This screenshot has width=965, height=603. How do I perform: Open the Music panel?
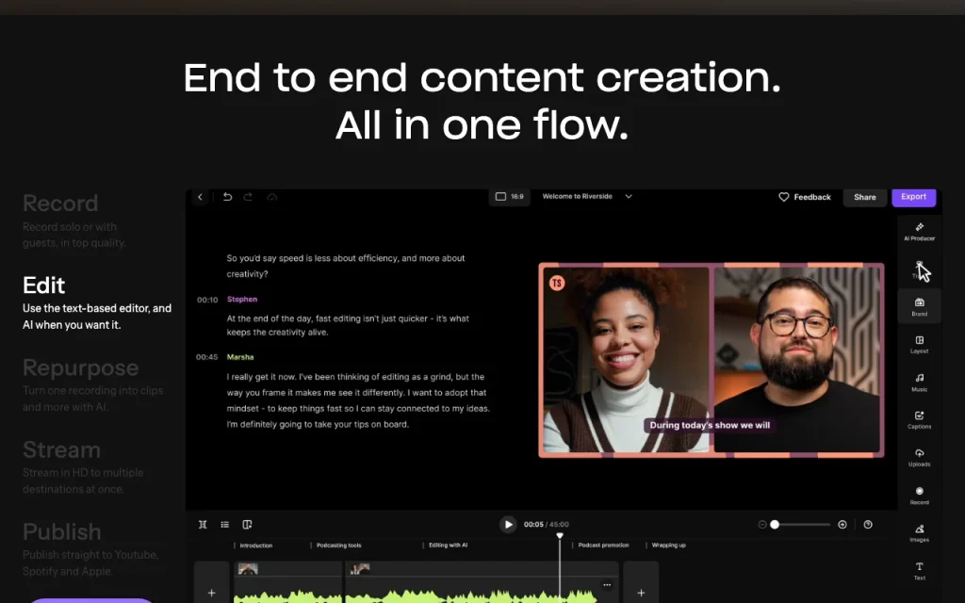click(x=919, y=383)
